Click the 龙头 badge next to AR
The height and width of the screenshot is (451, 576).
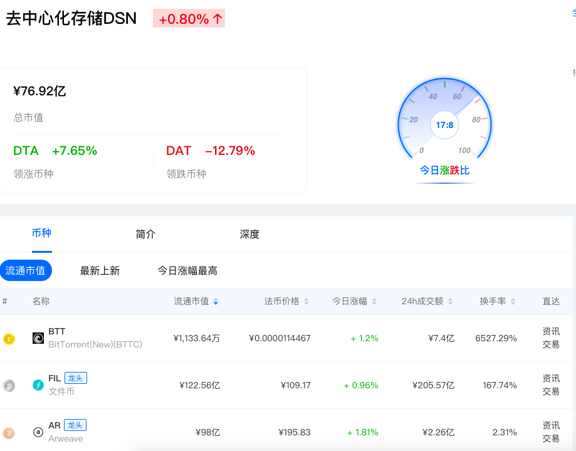coord(75,425)
